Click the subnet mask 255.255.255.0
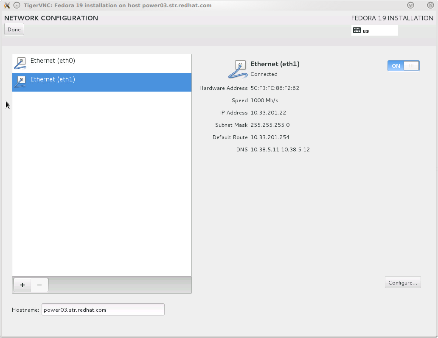The width and height of the screenshot is (438, 338). click(x=270, y=125)
